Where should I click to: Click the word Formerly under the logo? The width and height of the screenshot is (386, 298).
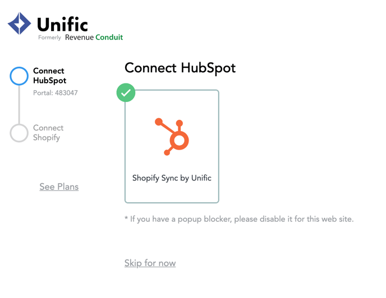pos(49,38)
